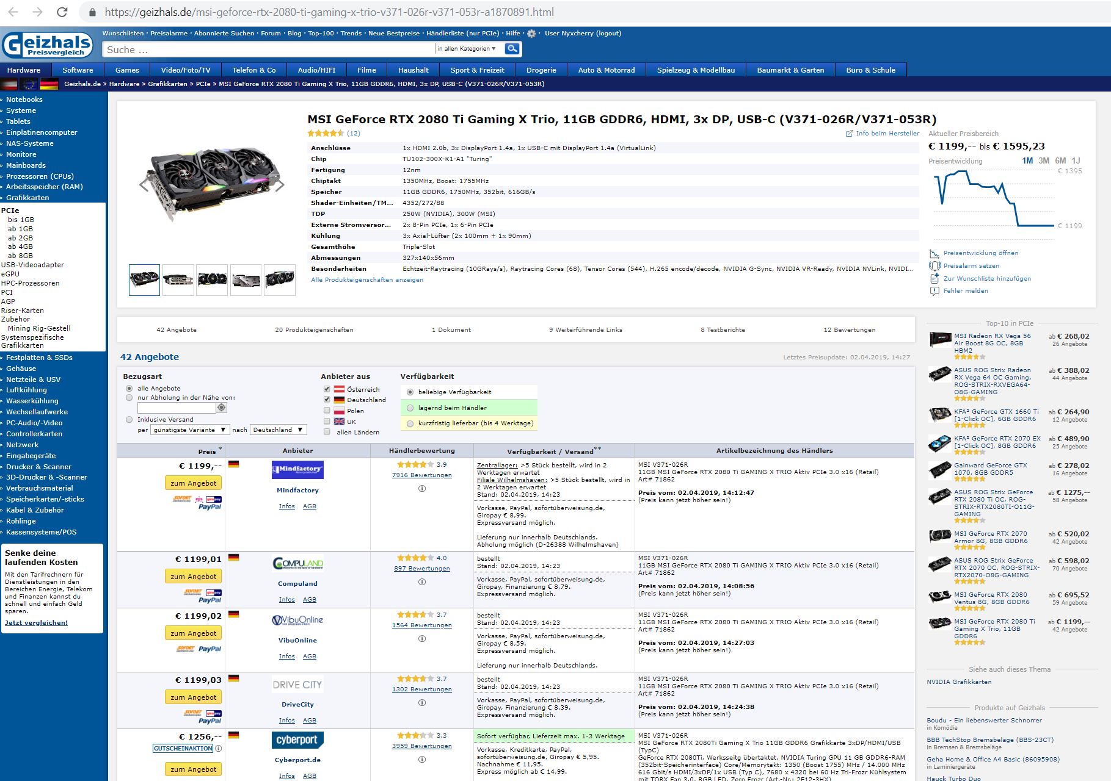Open the Games category tab

127,70
